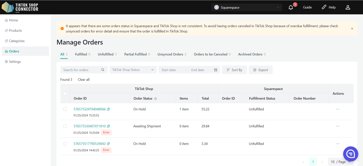Open the calendar icon in date range
Image resolution: width=363 pixels, height=166 pixels.
tap(216, 70)
